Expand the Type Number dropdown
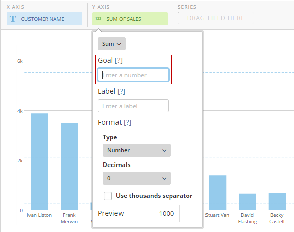 point(137,150)
